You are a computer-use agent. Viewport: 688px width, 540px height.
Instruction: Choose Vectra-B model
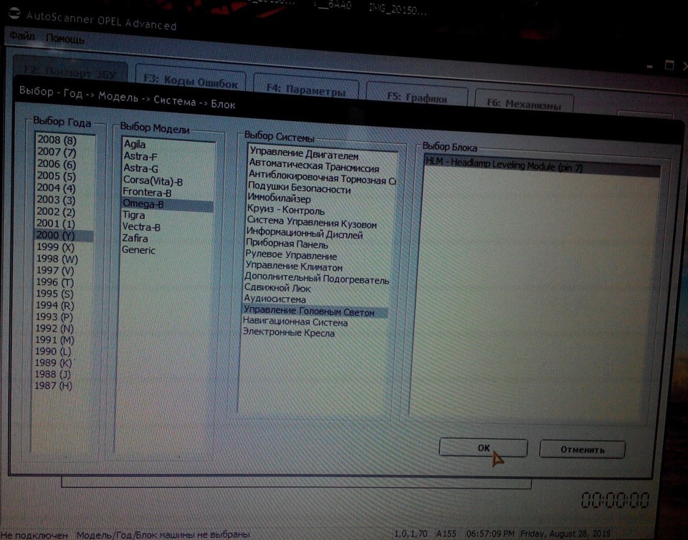click(x=141, y=227)
